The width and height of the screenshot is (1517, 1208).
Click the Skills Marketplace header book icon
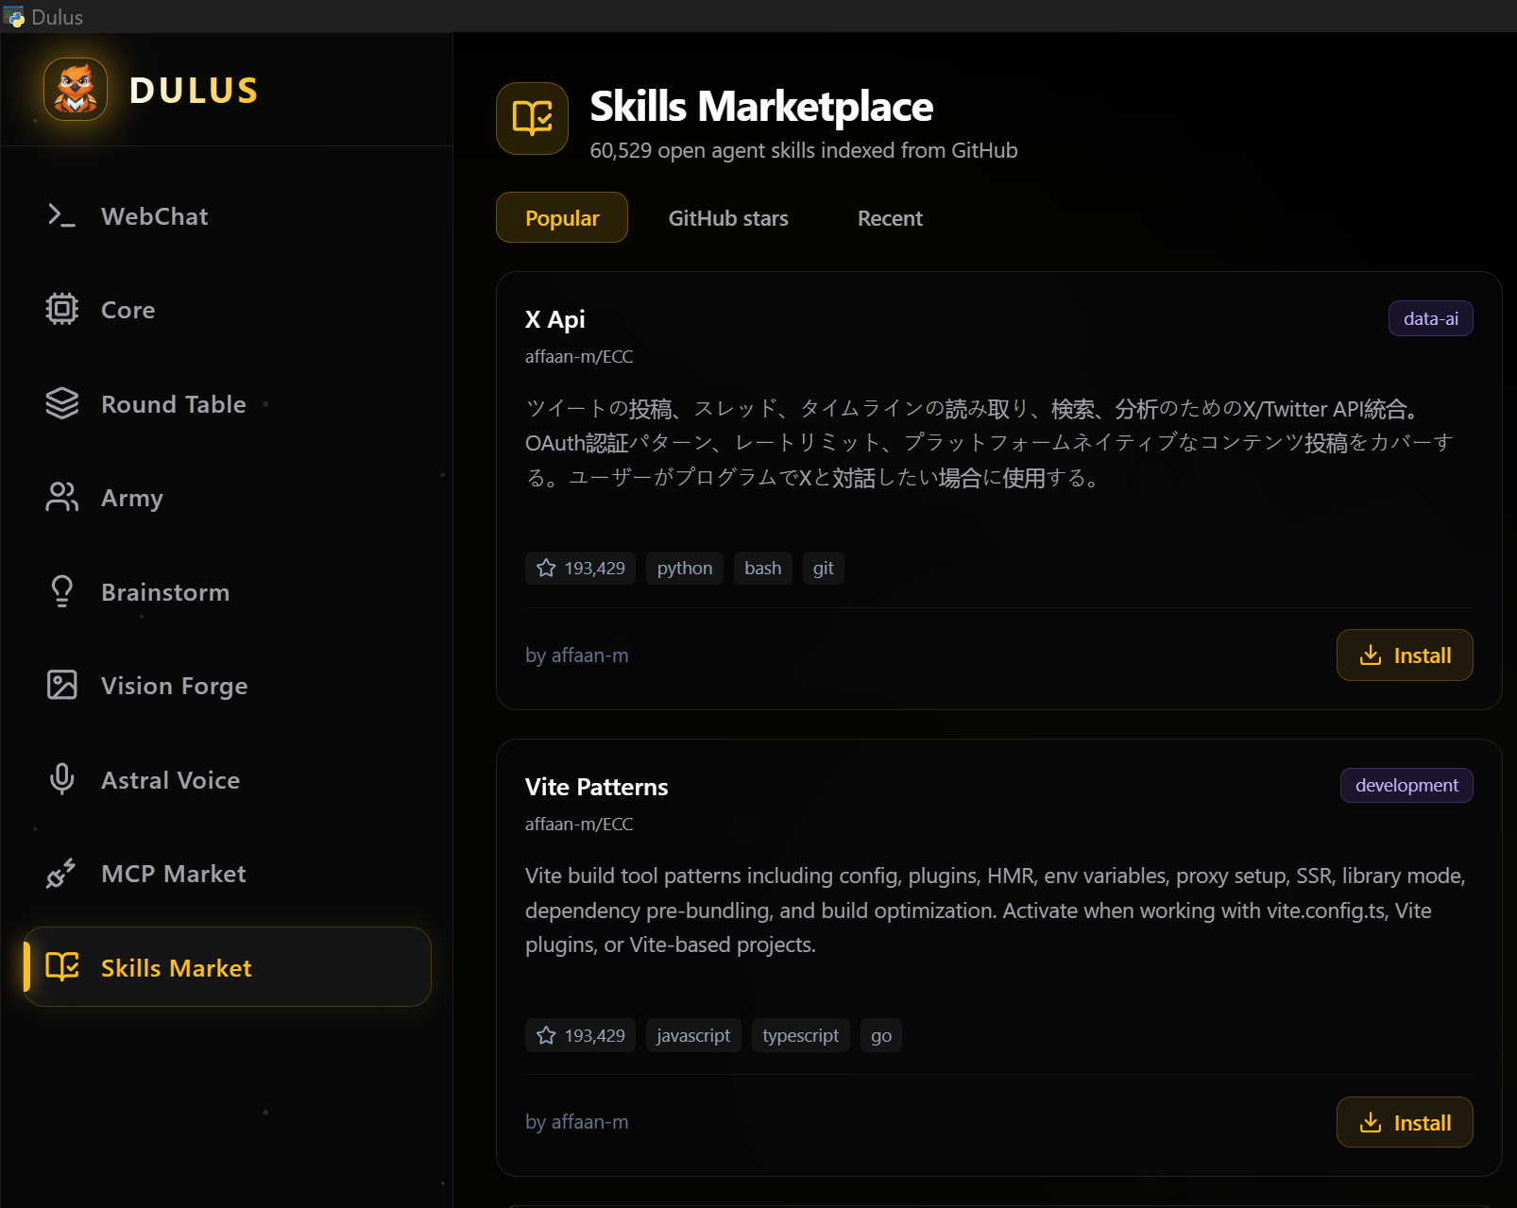pyautogui.click(x=532, y=118)
